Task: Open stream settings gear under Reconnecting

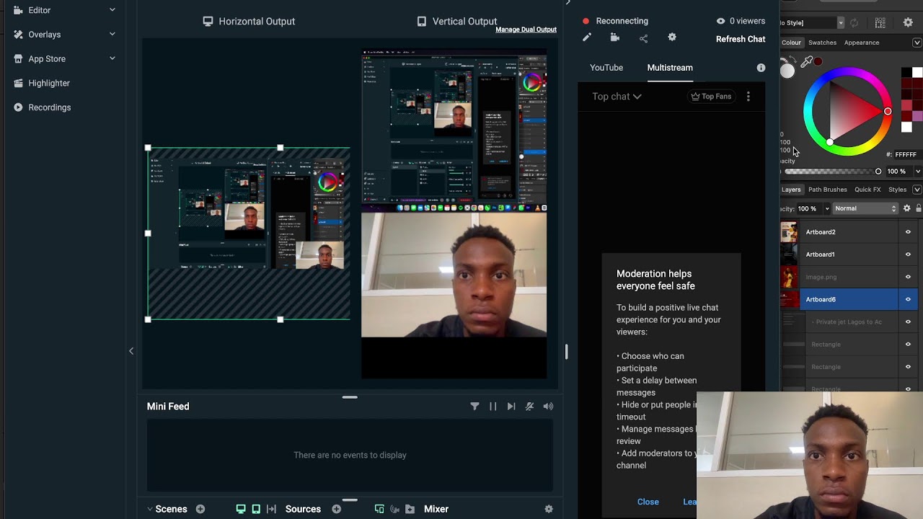Action: click(x=672, y=37)
